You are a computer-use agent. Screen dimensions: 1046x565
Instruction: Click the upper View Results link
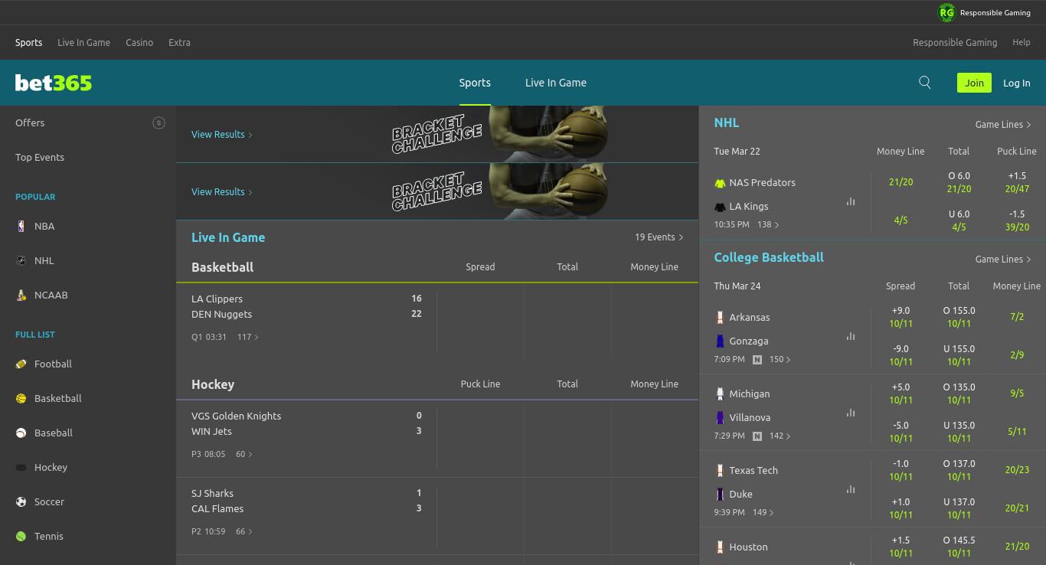pyautogui.click(x=221, y=134)
